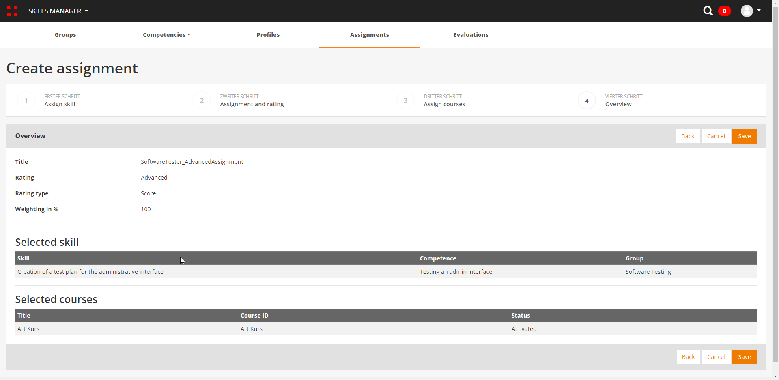
Task: Open the user avatar menu
Action: coord(747,11)
